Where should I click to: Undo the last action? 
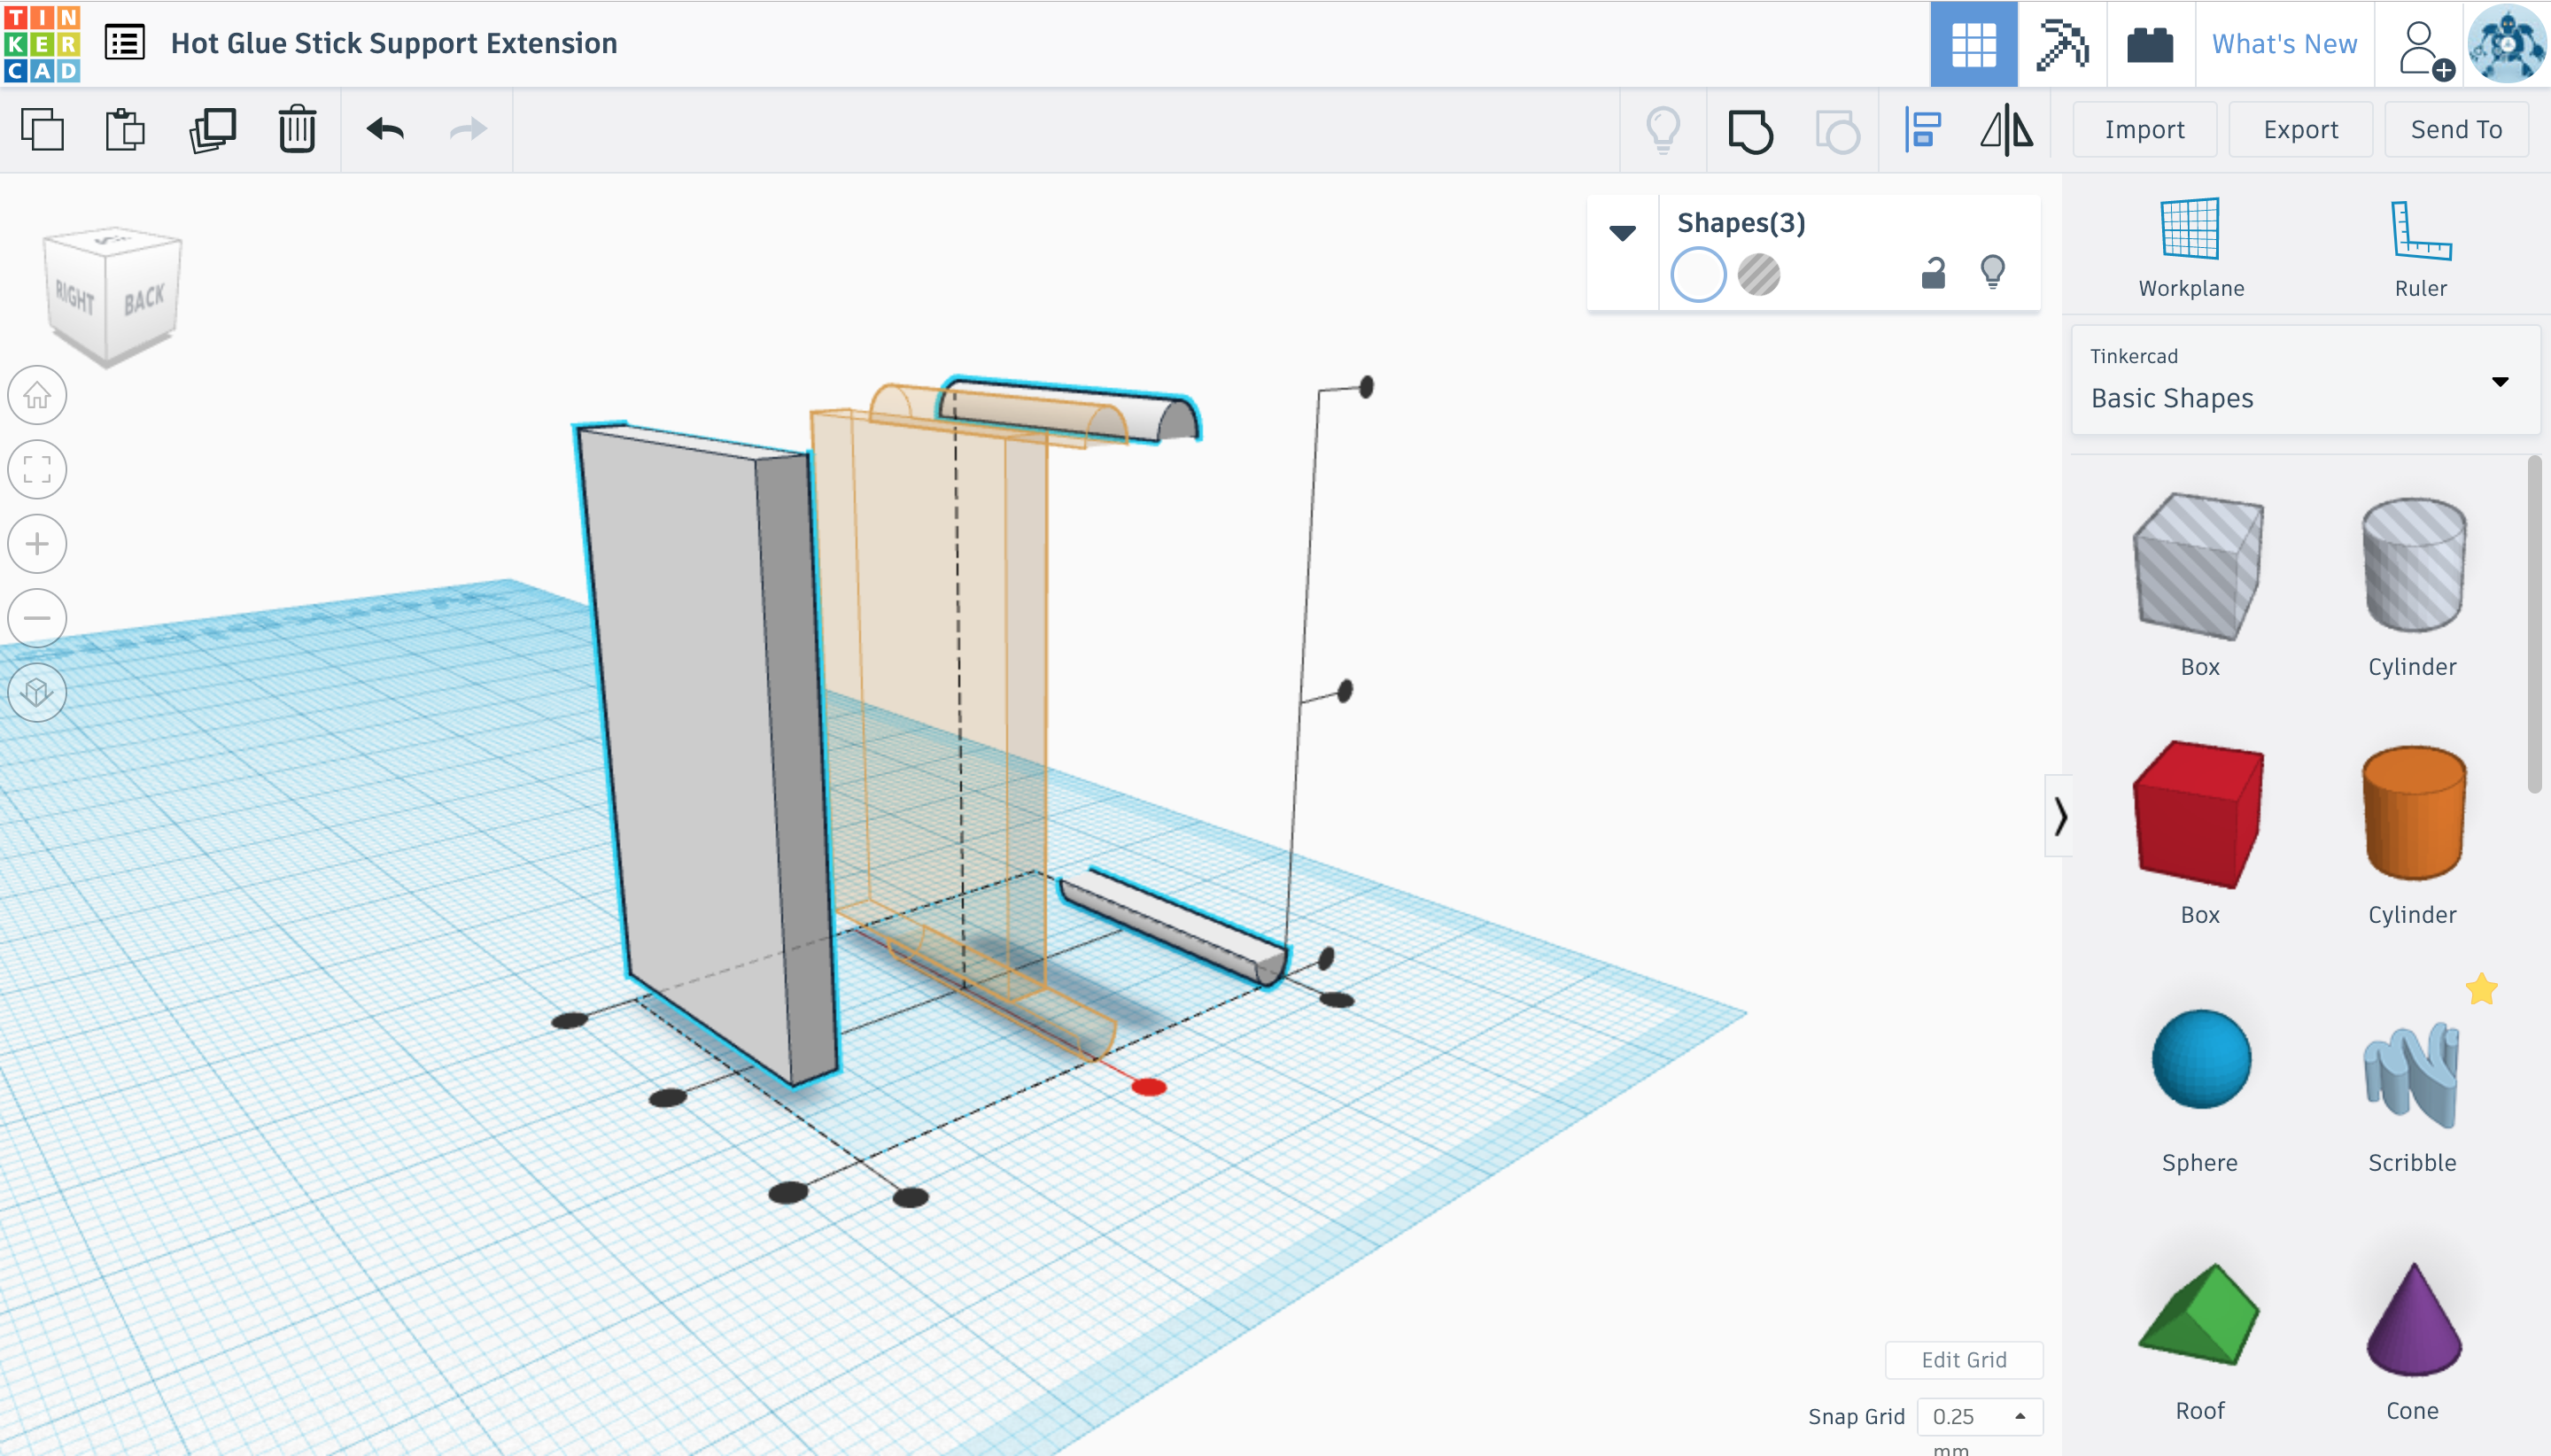click(385, 130)
